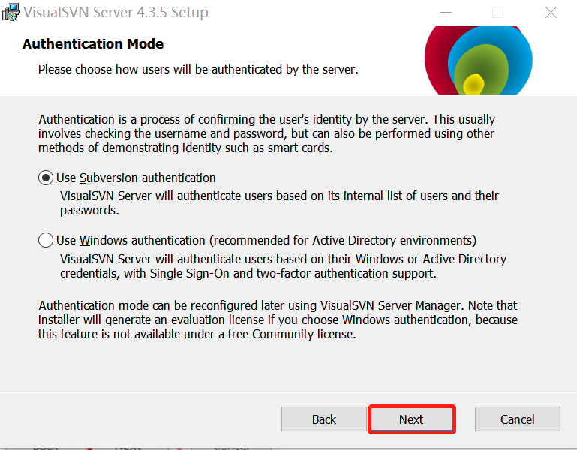Click the text 'VisualSVN Server 4.3.5 Setup'
Screen dimensions: 577x450
(x=116, y=12)
